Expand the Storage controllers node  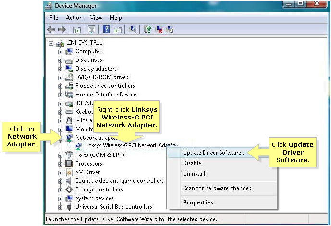(60, 190)
